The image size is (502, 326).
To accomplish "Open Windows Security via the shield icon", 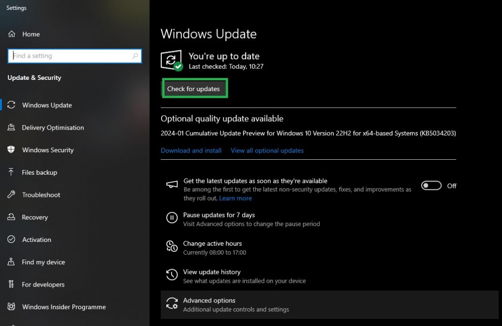I will click(x=12, y=150).
